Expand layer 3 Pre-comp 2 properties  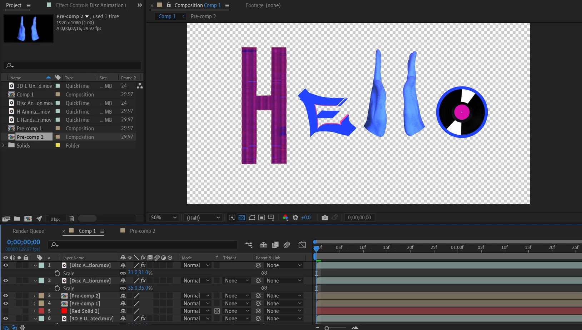(35, 296)
